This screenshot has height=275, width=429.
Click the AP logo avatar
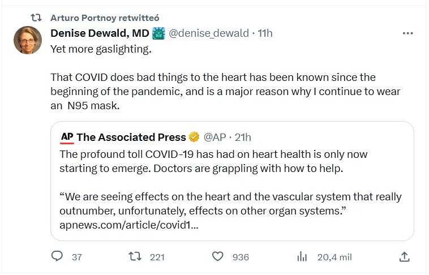tap(67, 137)
